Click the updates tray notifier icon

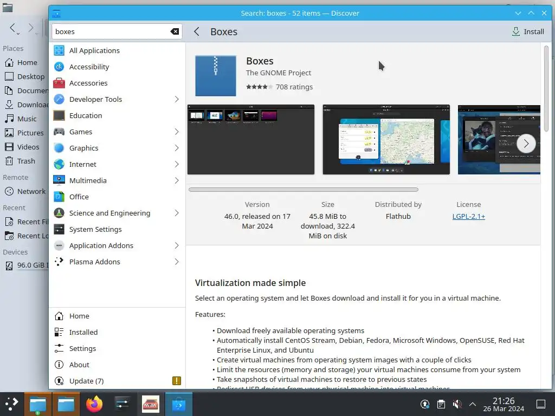[x=425, y=404]
